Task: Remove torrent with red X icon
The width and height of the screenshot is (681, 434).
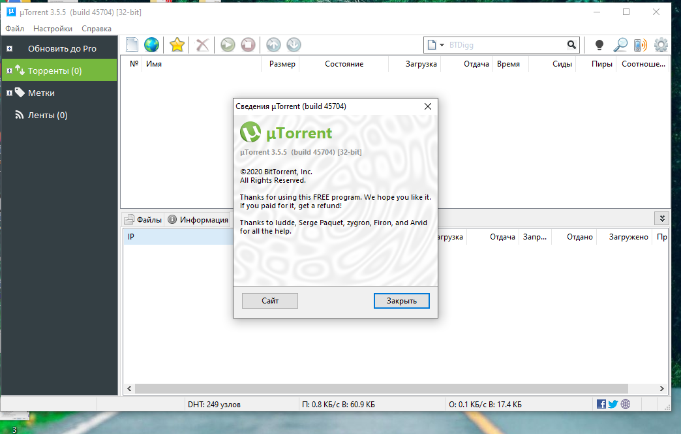Action: point(202,44)
